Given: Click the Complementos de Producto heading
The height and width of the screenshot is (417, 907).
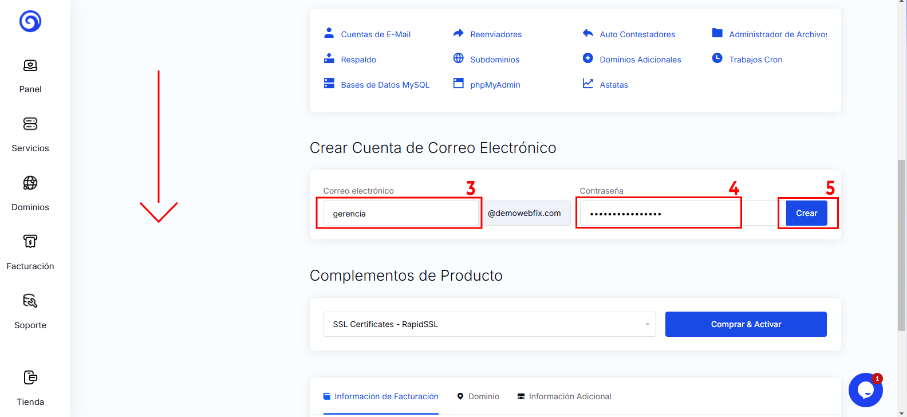Looking at the screenshot, I should (x=406, y=276).
